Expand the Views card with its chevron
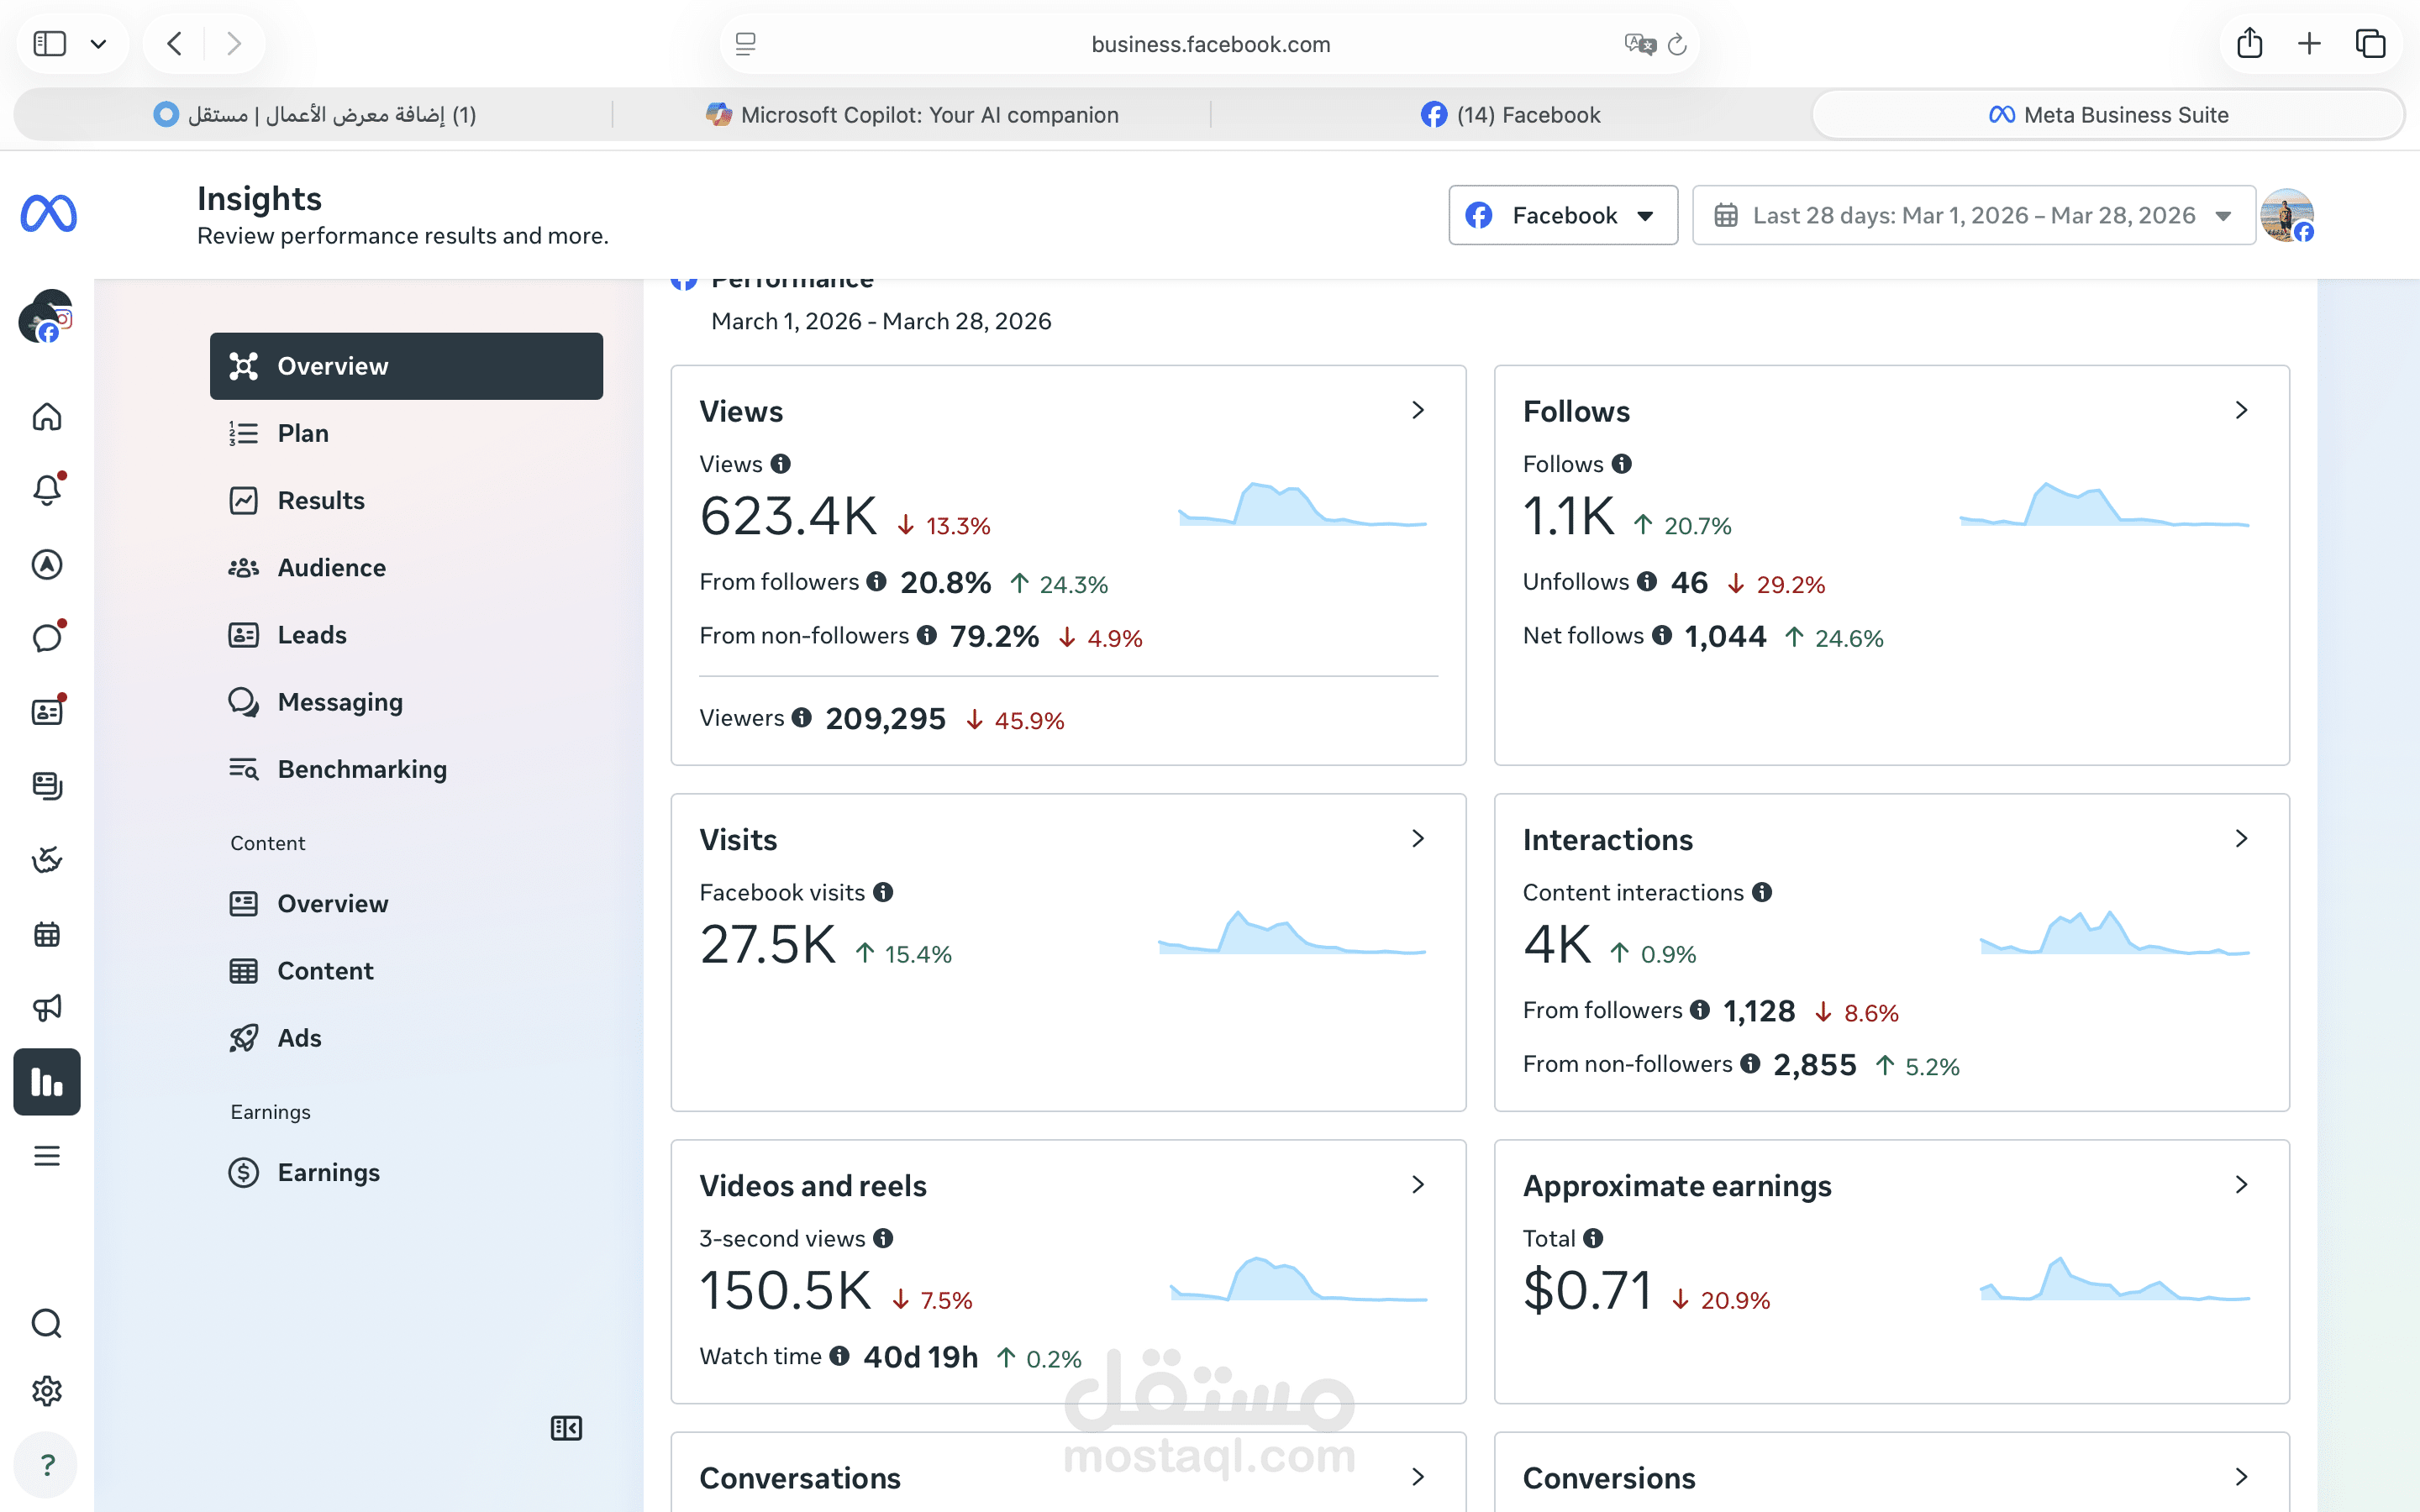Viewport: 2420px width, 1512px height. coord(1418,410)
